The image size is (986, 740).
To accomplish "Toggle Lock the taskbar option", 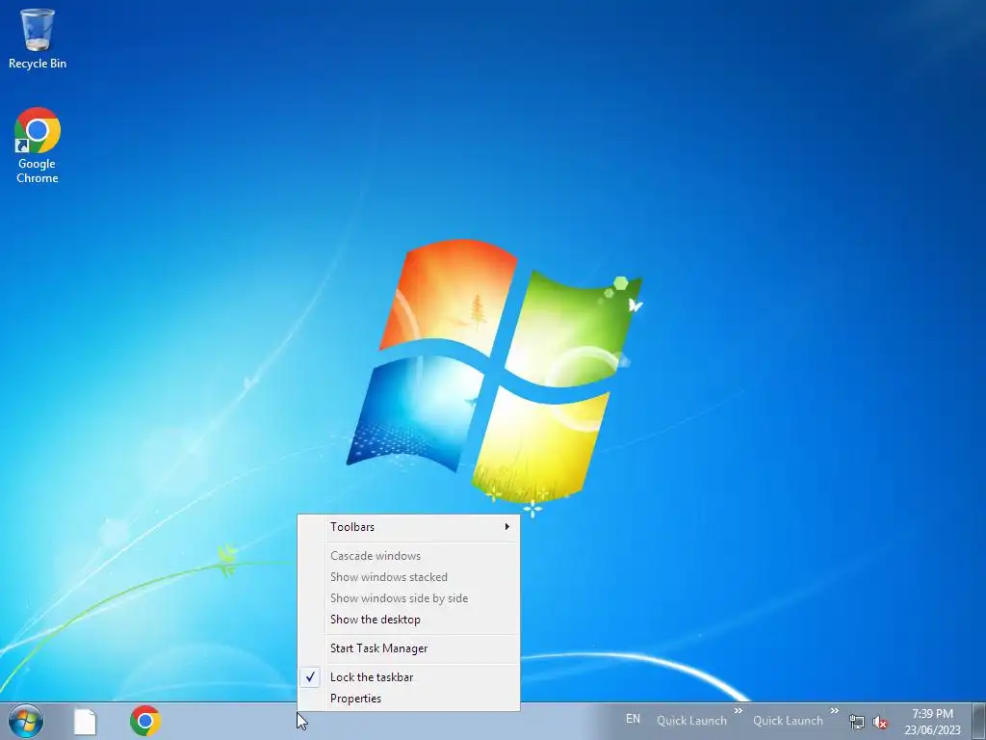I will tap(408, 677).
